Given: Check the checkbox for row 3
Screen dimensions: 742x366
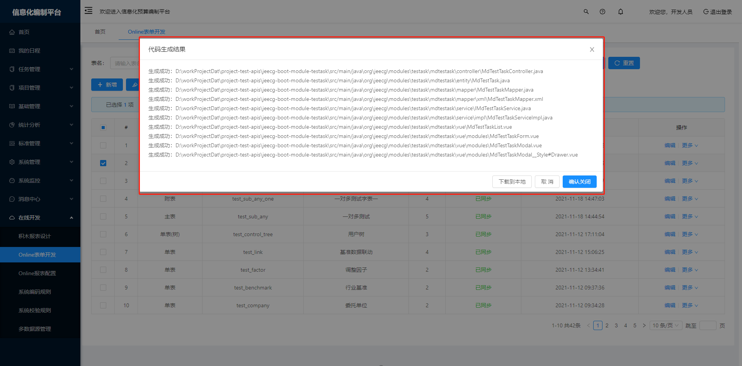Looking at the screenshot, I should pos(103,181).
